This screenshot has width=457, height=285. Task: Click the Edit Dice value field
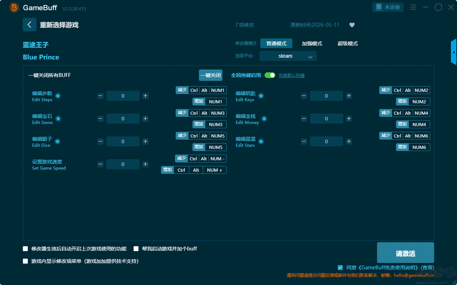click(123, 141)
